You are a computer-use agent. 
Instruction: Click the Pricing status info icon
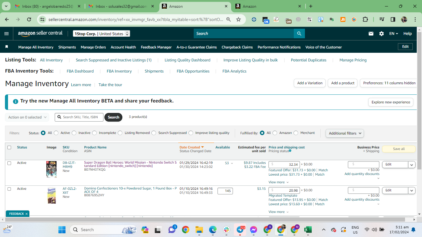pyautogui.click(x=290, y=151)
